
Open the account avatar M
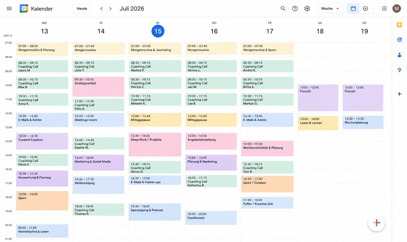(x=397, y=8)
